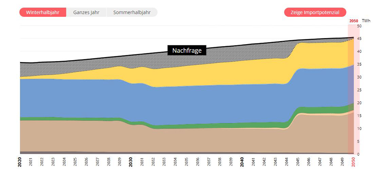Select the Winterhalbjahr tab
Viewport: 379px width, 189px height.
click(43, 12)
